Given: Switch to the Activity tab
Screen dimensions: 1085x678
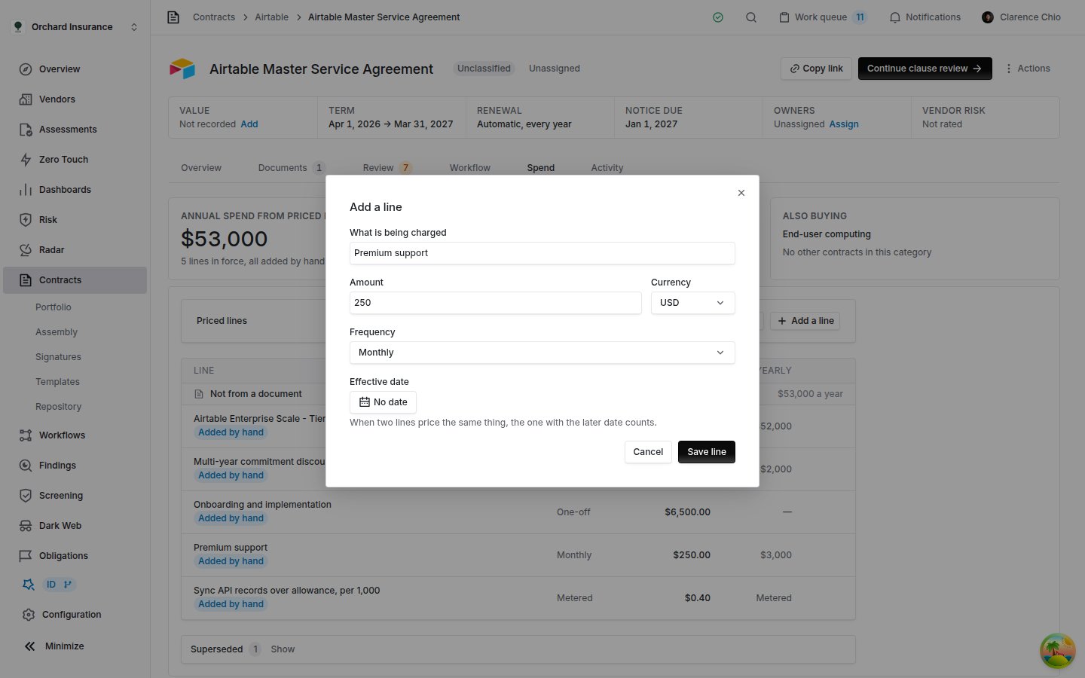Looking at the screenshot, I should point(607,168).
